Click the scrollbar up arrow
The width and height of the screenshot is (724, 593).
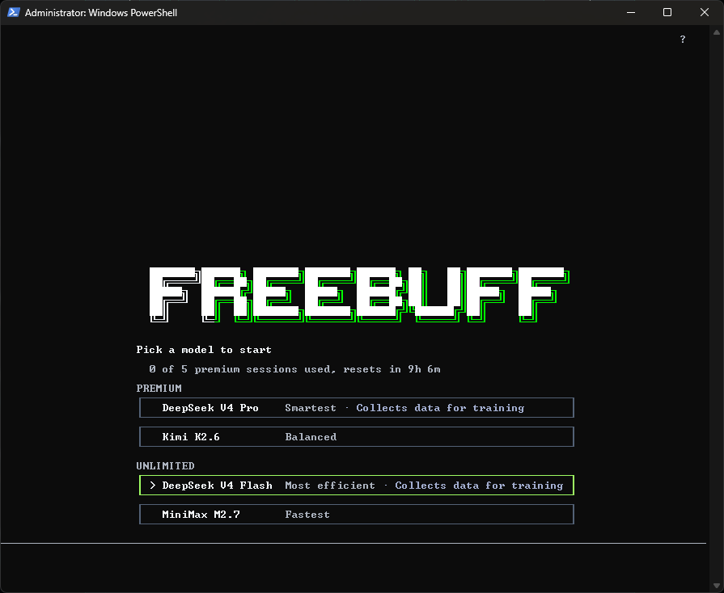click(716, 32)
